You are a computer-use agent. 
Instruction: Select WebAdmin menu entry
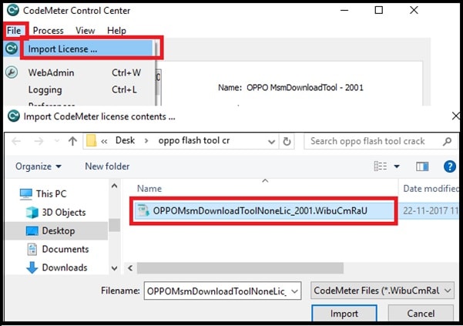pyautogui.click(x=52, y=72)
